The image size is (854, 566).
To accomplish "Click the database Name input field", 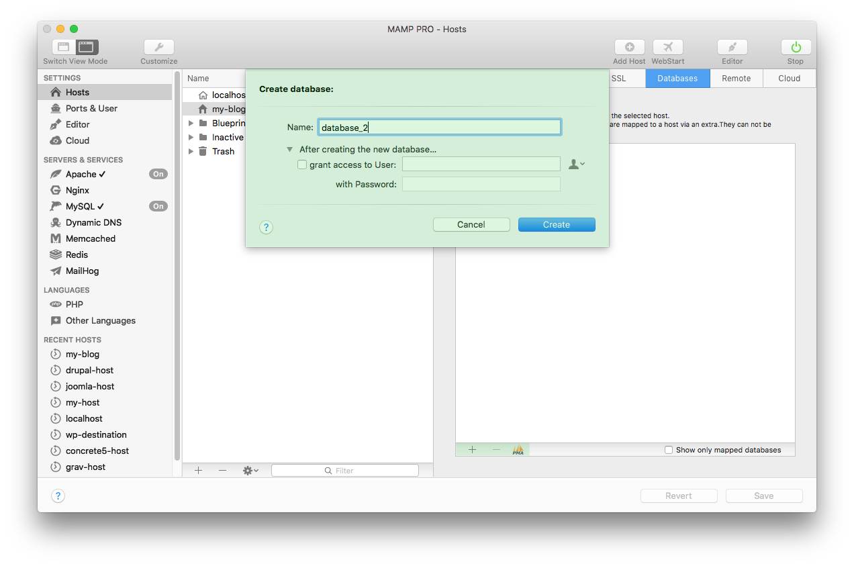I will (x=439, y=127).
